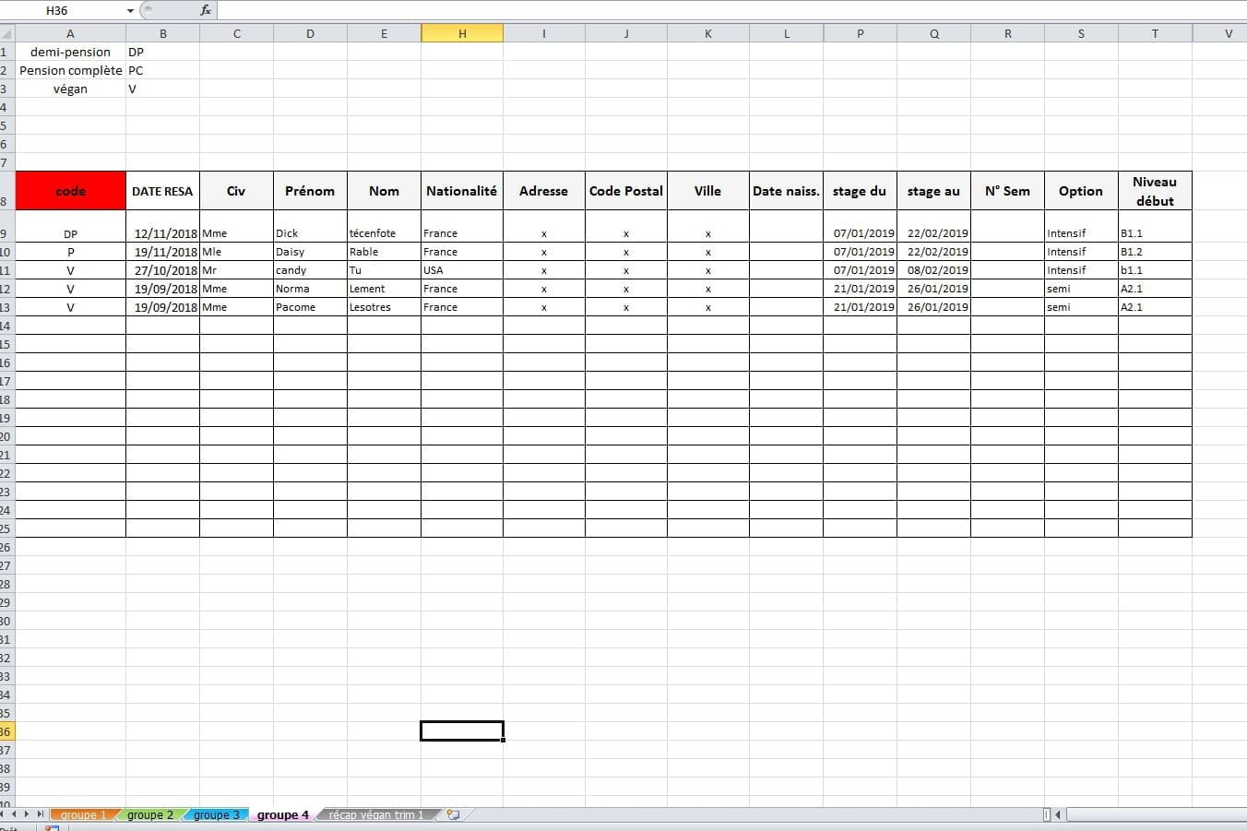Click the 'Niveau début' header cell
This screenshot has width=1247, height=831.
(1155, 191)
